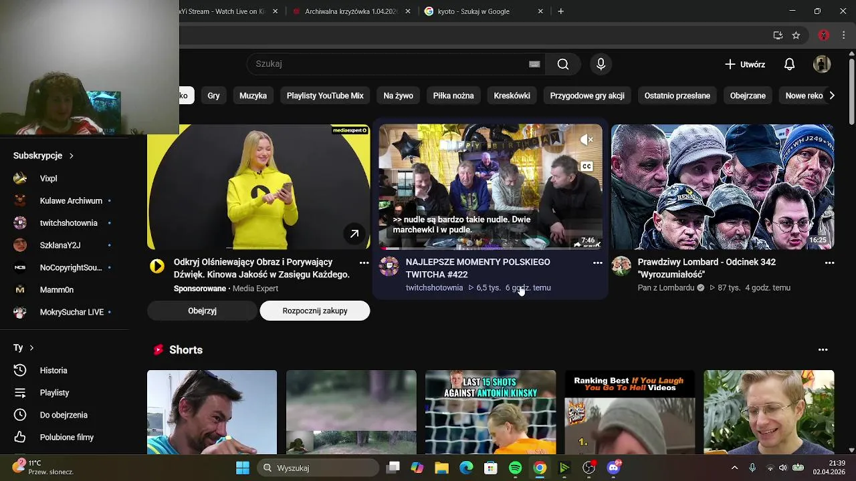Unmute the preview video speaker icon
Image resolution: width=856 pixels, height=481 pixels.
pos(586,140)
